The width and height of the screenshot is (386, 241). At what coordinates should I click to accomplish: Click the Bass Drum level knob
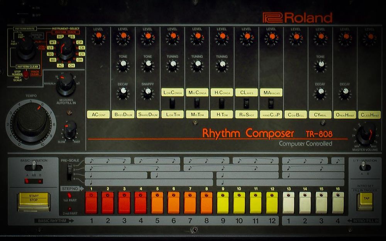tap(123, 38)
